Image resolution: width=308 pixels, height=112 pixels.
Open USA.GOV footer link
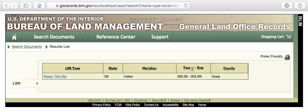(x=94, y=100)
